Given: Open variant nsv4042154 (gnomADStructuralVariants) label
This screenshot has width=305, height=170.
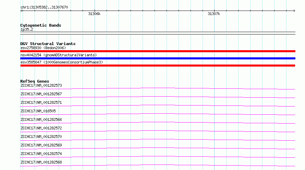Looking at the screenshot, I should tap(59, 55).
